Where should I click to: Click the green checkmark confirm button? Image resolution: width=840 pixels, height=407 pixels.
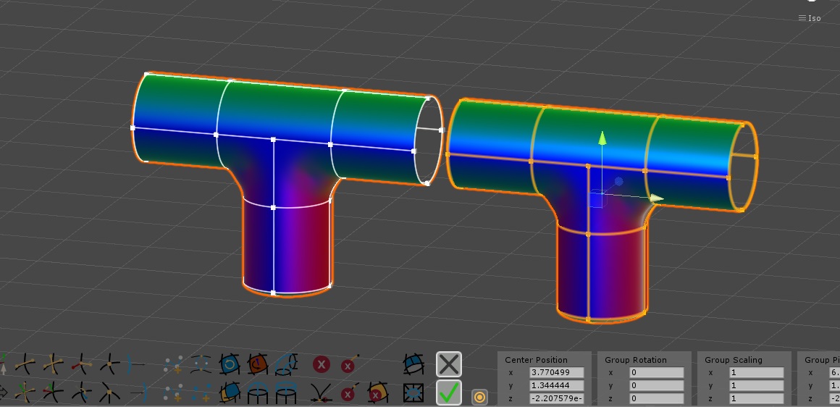coord(449,393)
